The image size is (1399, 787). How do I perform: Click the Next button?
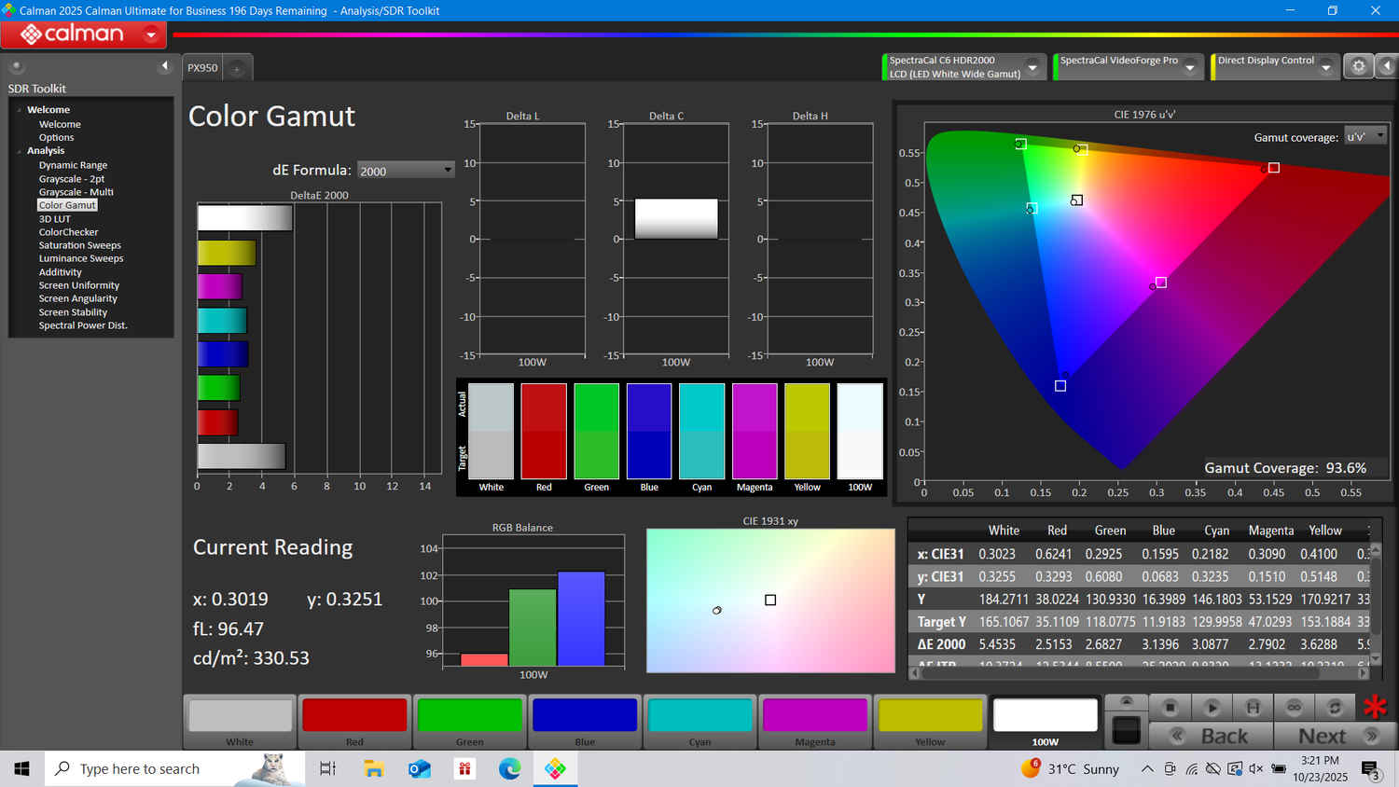click(x=1323, y=736)
